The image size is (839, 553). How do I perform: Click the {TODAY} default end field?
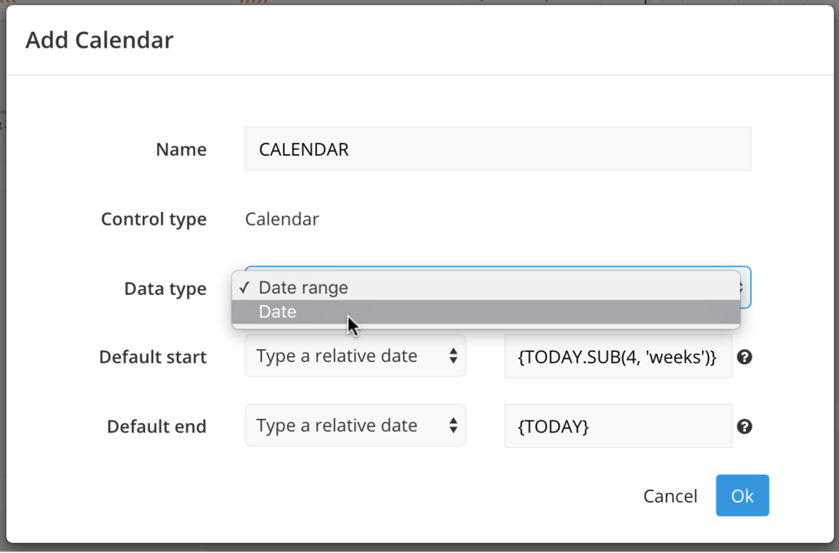[618, 426]
